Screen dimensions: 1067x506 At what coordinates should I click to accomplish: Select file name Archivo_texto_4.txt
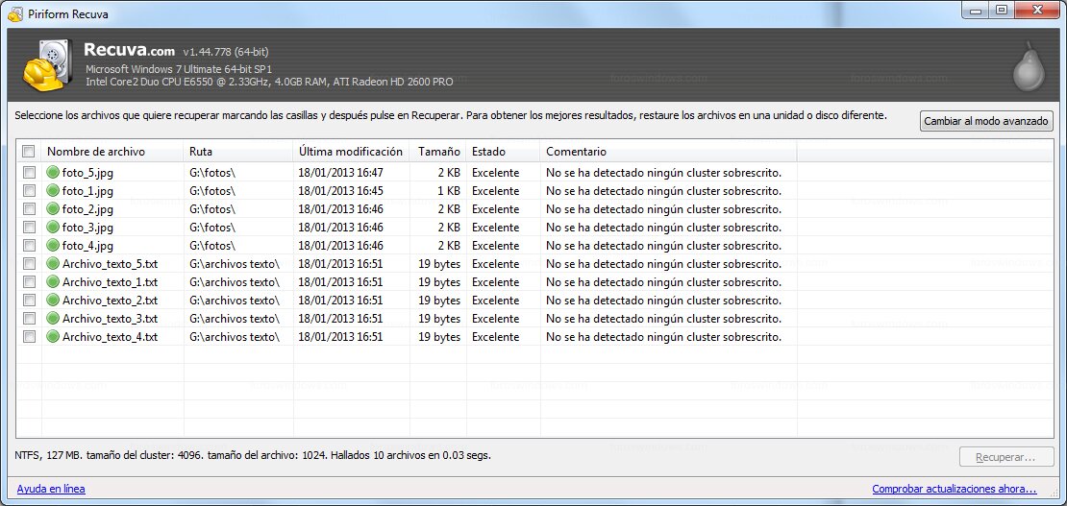[x=111, y=337]
